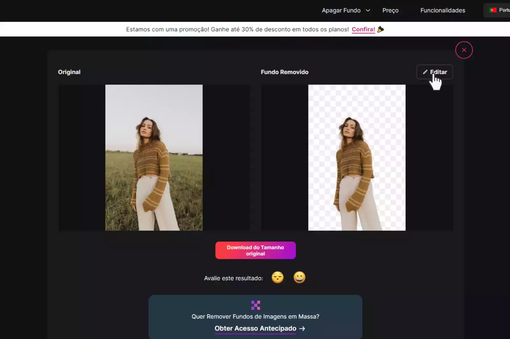Open the Funcionalidades menu item
The height and width of the screenshot is (339, 510).
point(443,10)
